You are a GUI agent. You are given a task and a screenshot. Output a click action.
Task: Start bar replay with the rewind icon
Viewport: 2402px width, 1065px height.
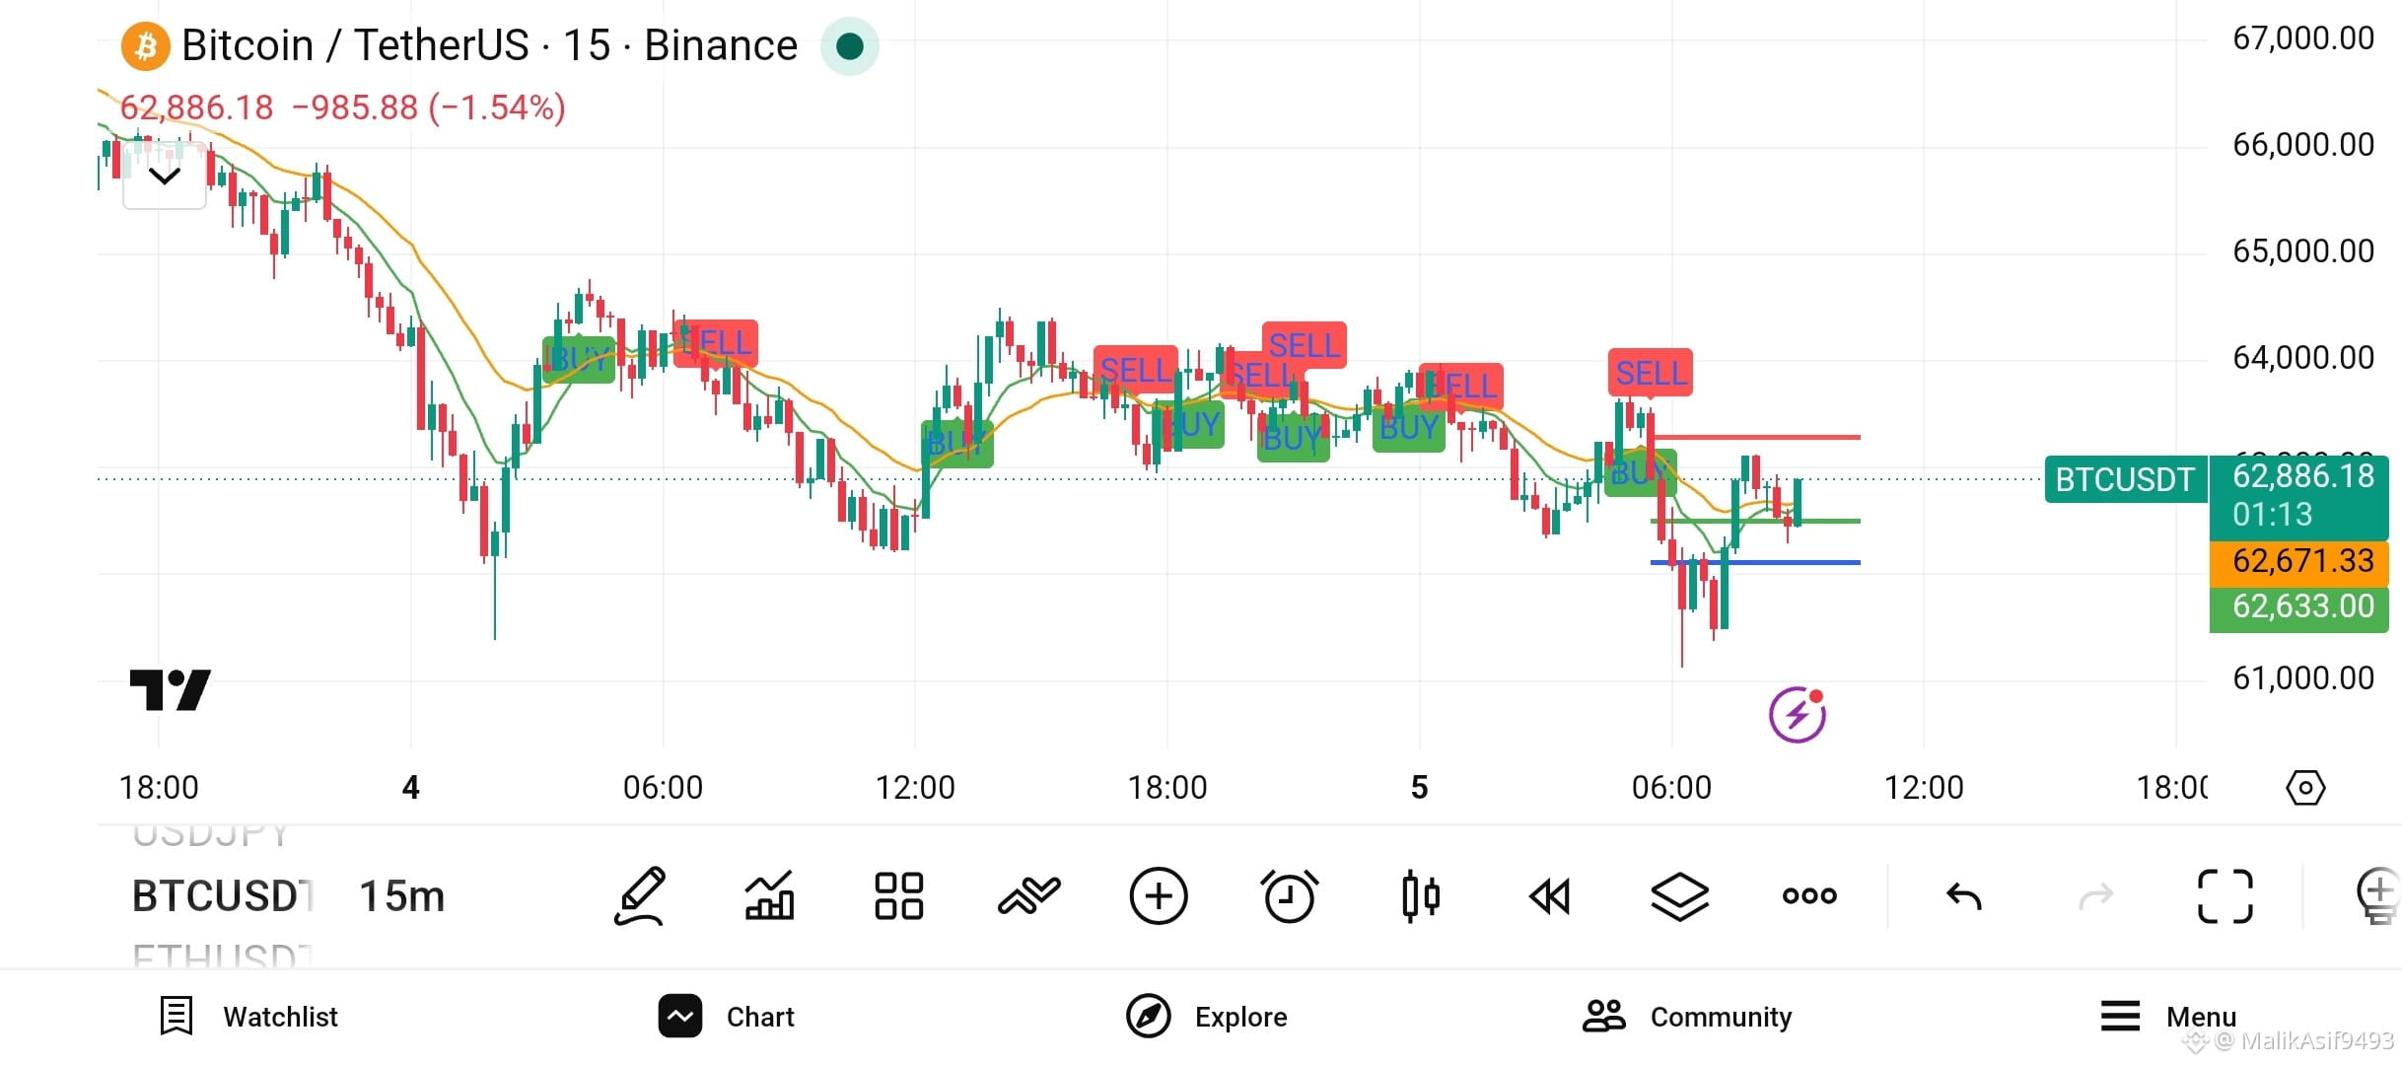coord(1549,896)
